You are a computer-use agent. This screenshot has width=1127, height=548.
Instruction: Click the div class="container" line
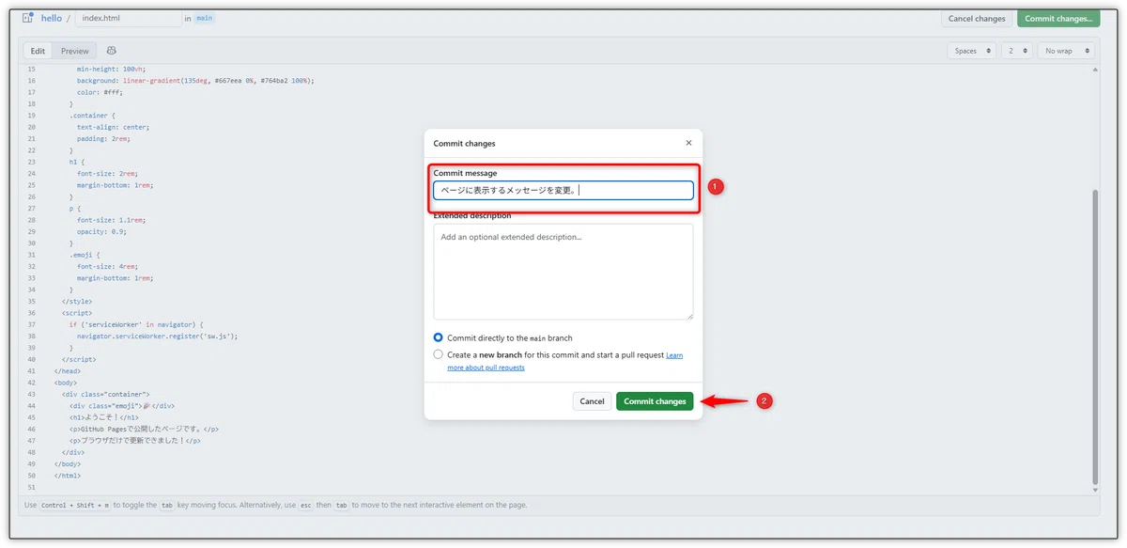(x=106, y=394)
